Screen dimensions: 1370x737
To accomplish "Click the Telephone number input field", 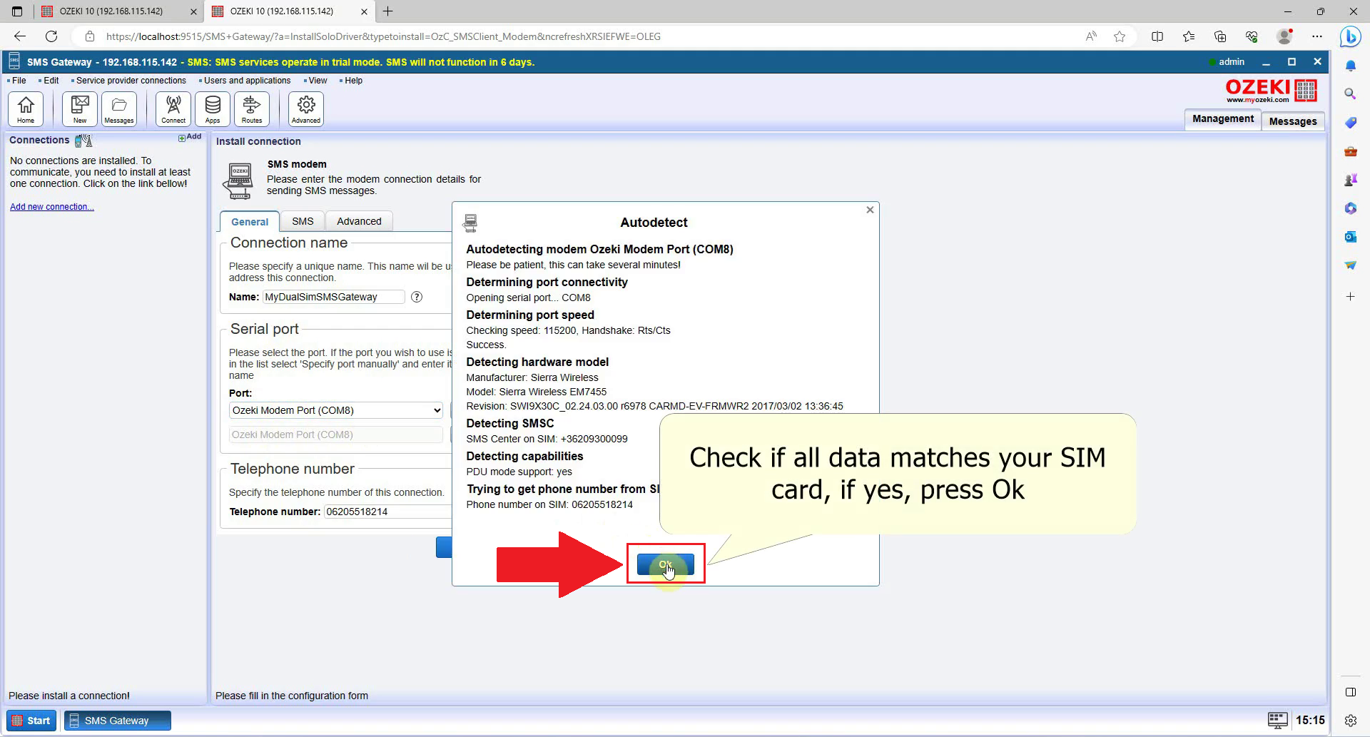I will [388, 512].
